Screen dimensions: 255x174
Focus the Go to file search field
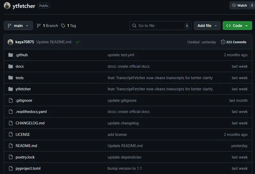click(x=160, y=25)
